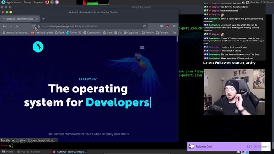Click chat message 'make a bad android app'
Viewport: 274px width, 154px height.
(x=234, y=47)
